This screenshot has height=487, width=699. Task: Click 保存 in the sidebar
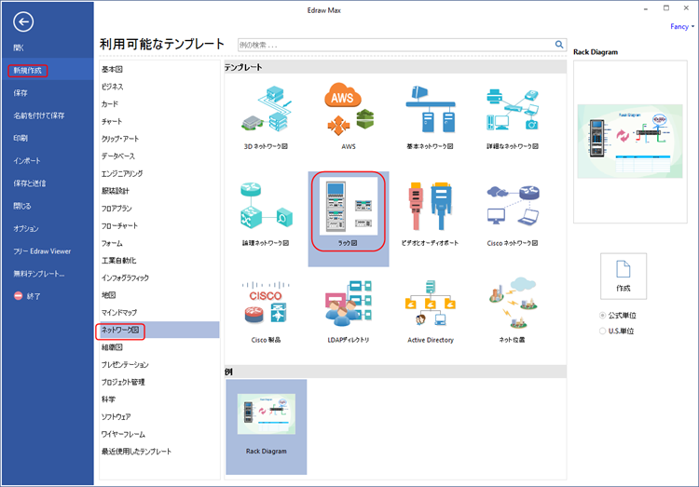pos(21,93)
